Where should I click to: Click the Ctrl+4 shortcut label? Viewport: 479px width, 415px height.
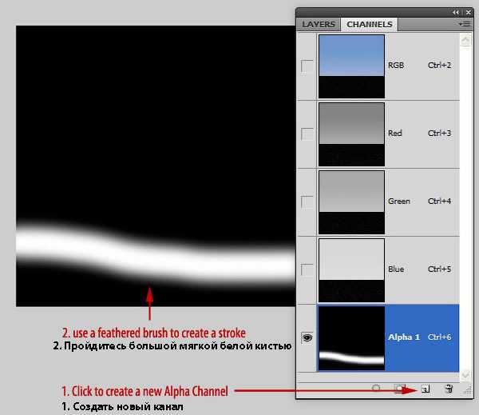click(439, 201)
